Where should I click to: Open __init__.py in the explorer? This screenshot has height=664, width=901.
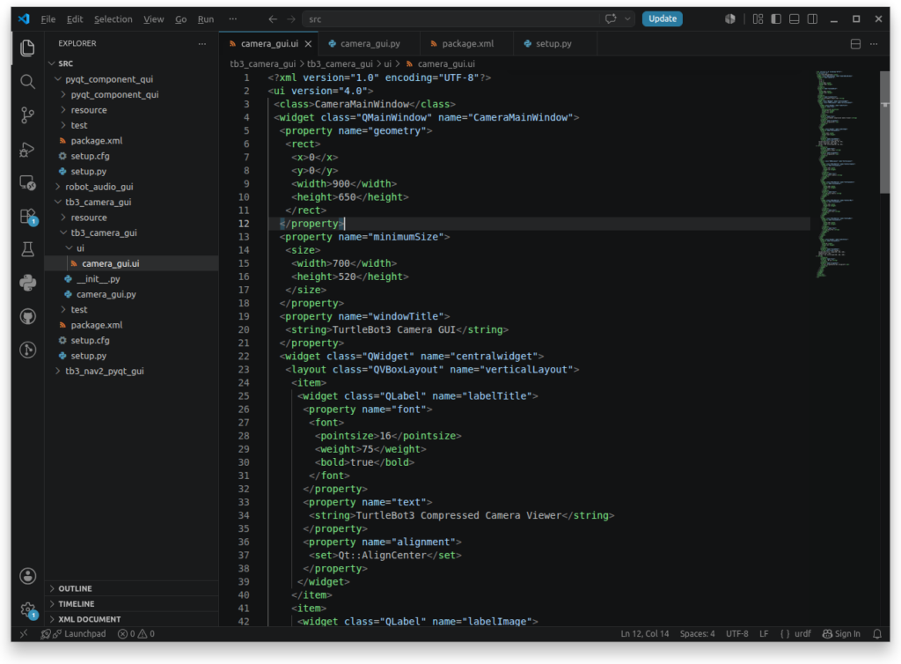click(x=132, y=279)
